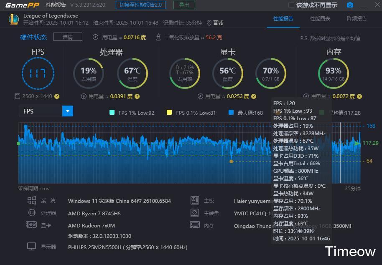
Task: Check the 该游戏不再显示 checkbox
Action: 291,5
